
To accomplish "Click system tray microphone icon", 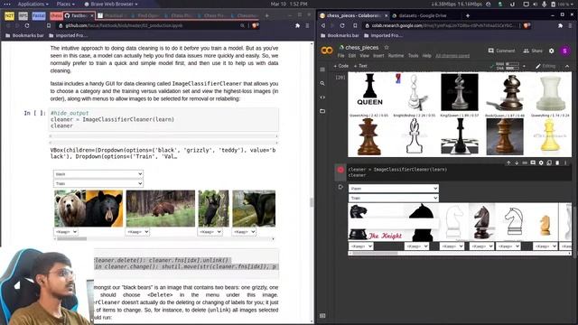I will click(x=544, y=4).
